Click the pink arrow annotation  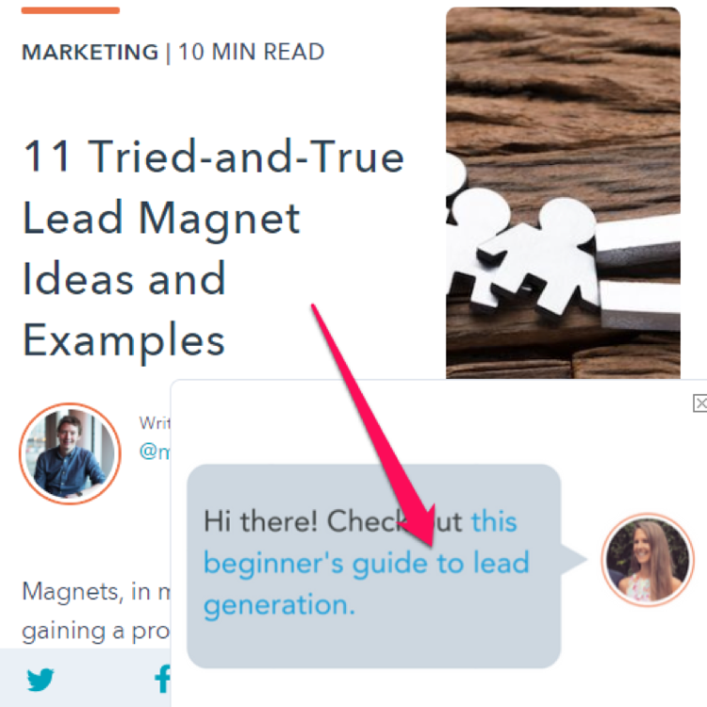tap(373, 425)
